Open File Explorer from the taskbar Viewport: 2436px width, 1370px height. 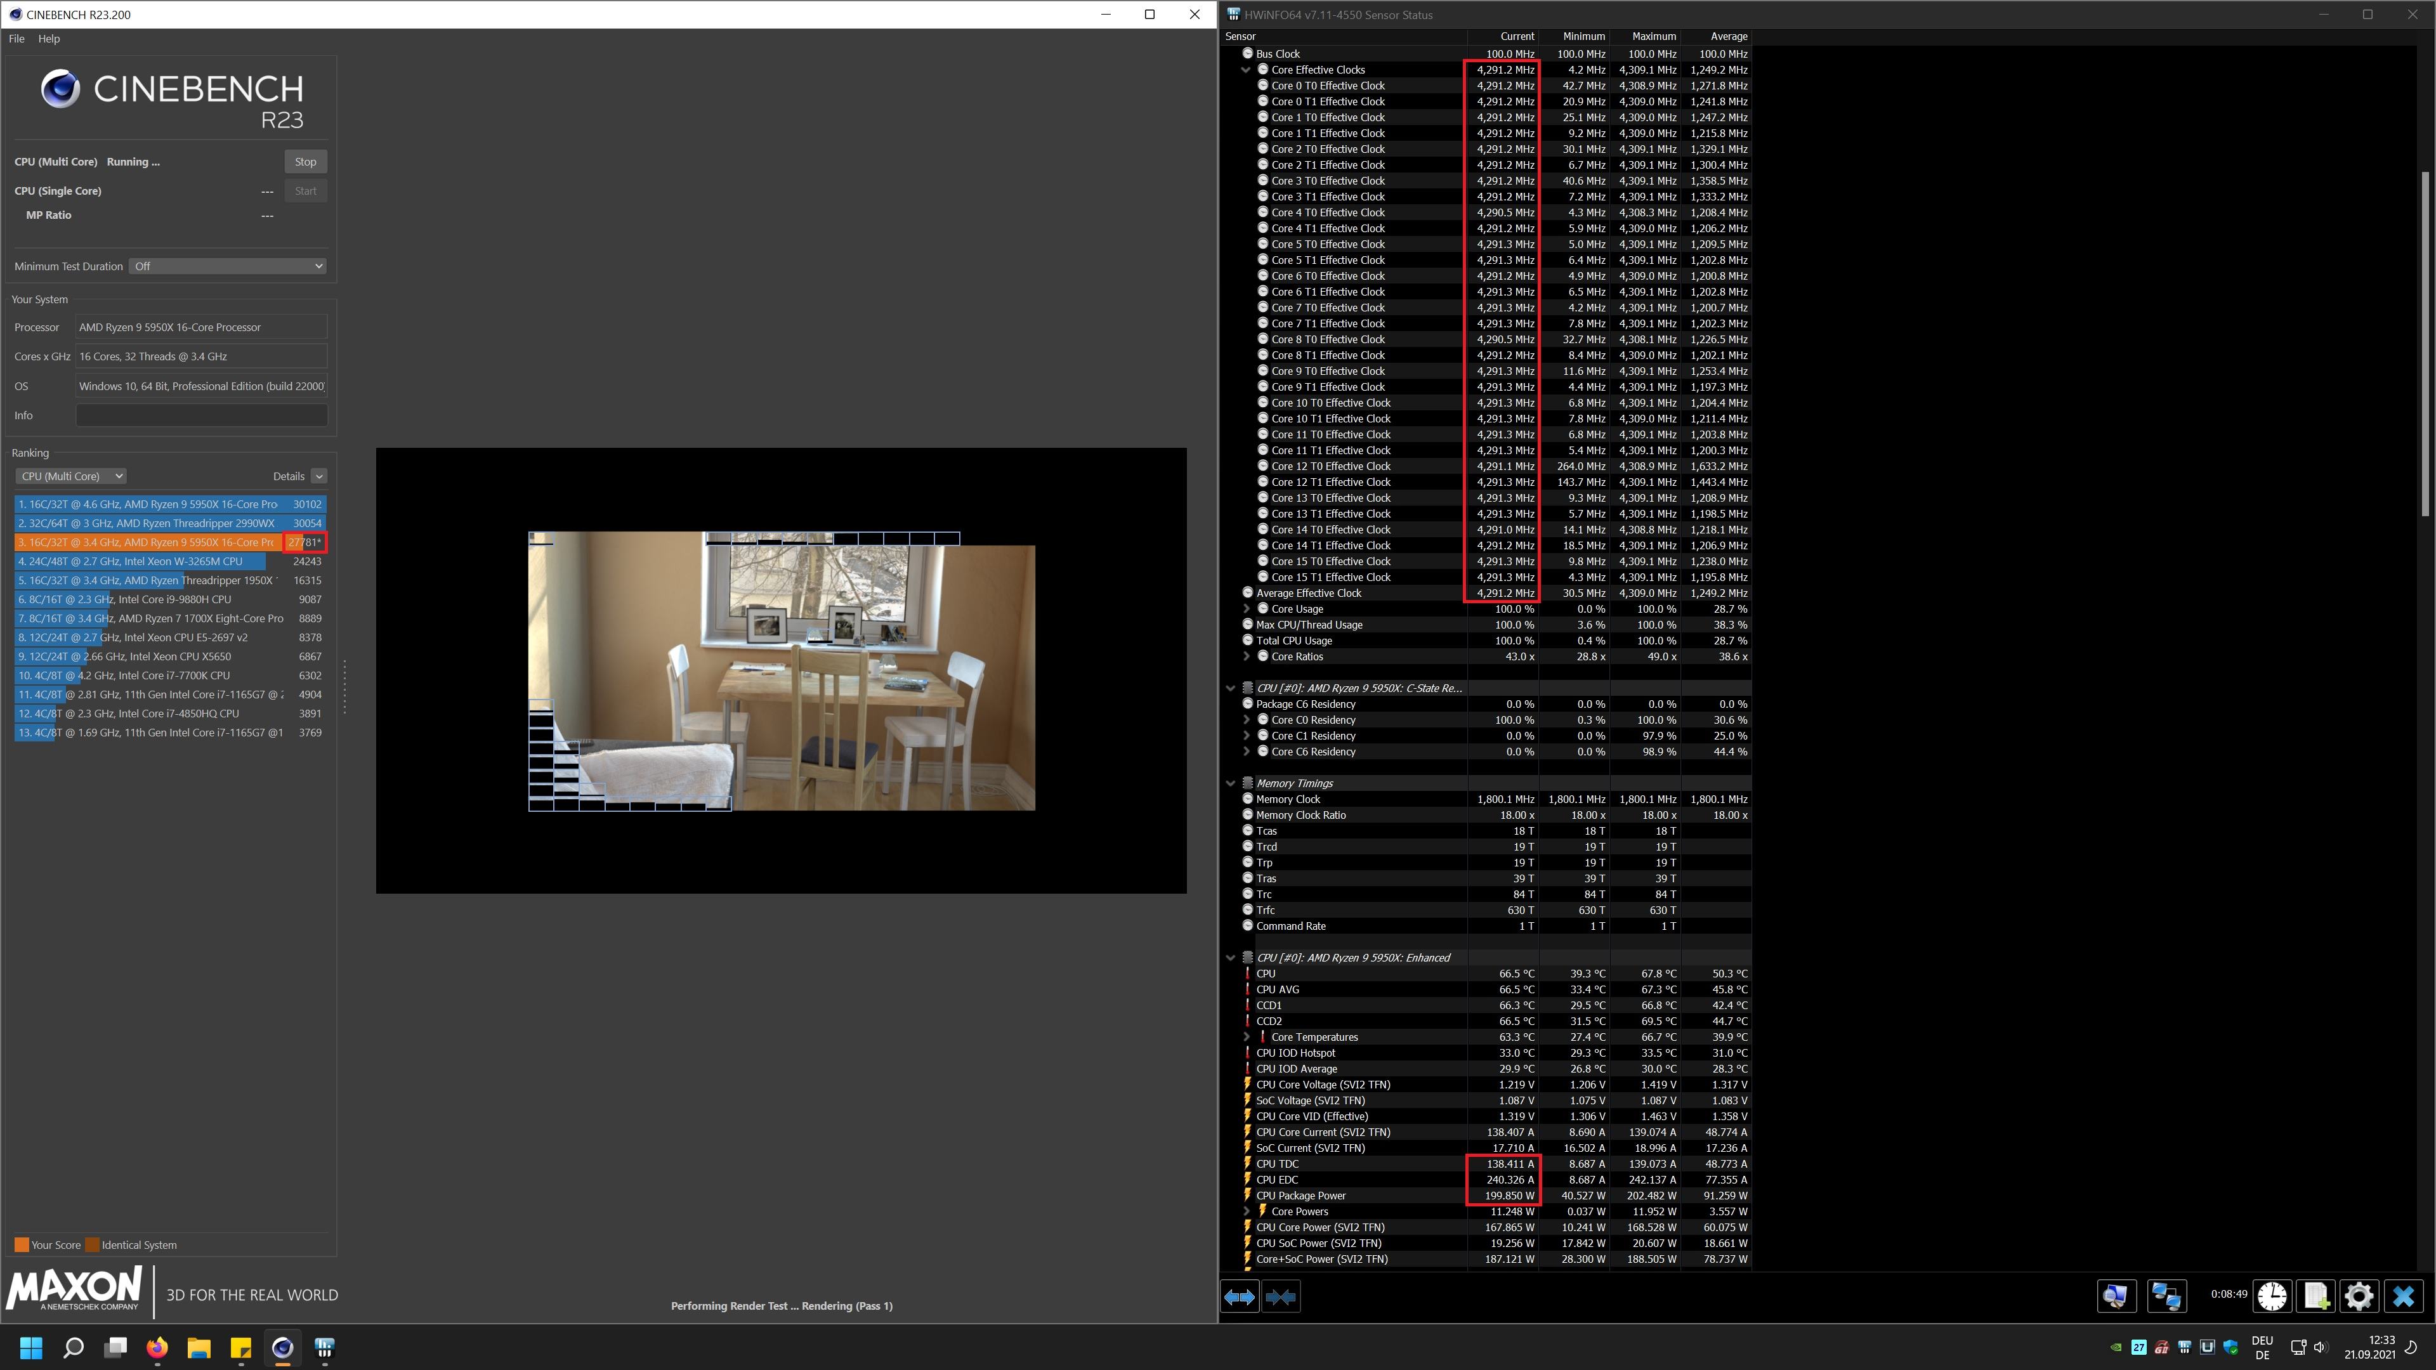click(x=199, y=1347)
